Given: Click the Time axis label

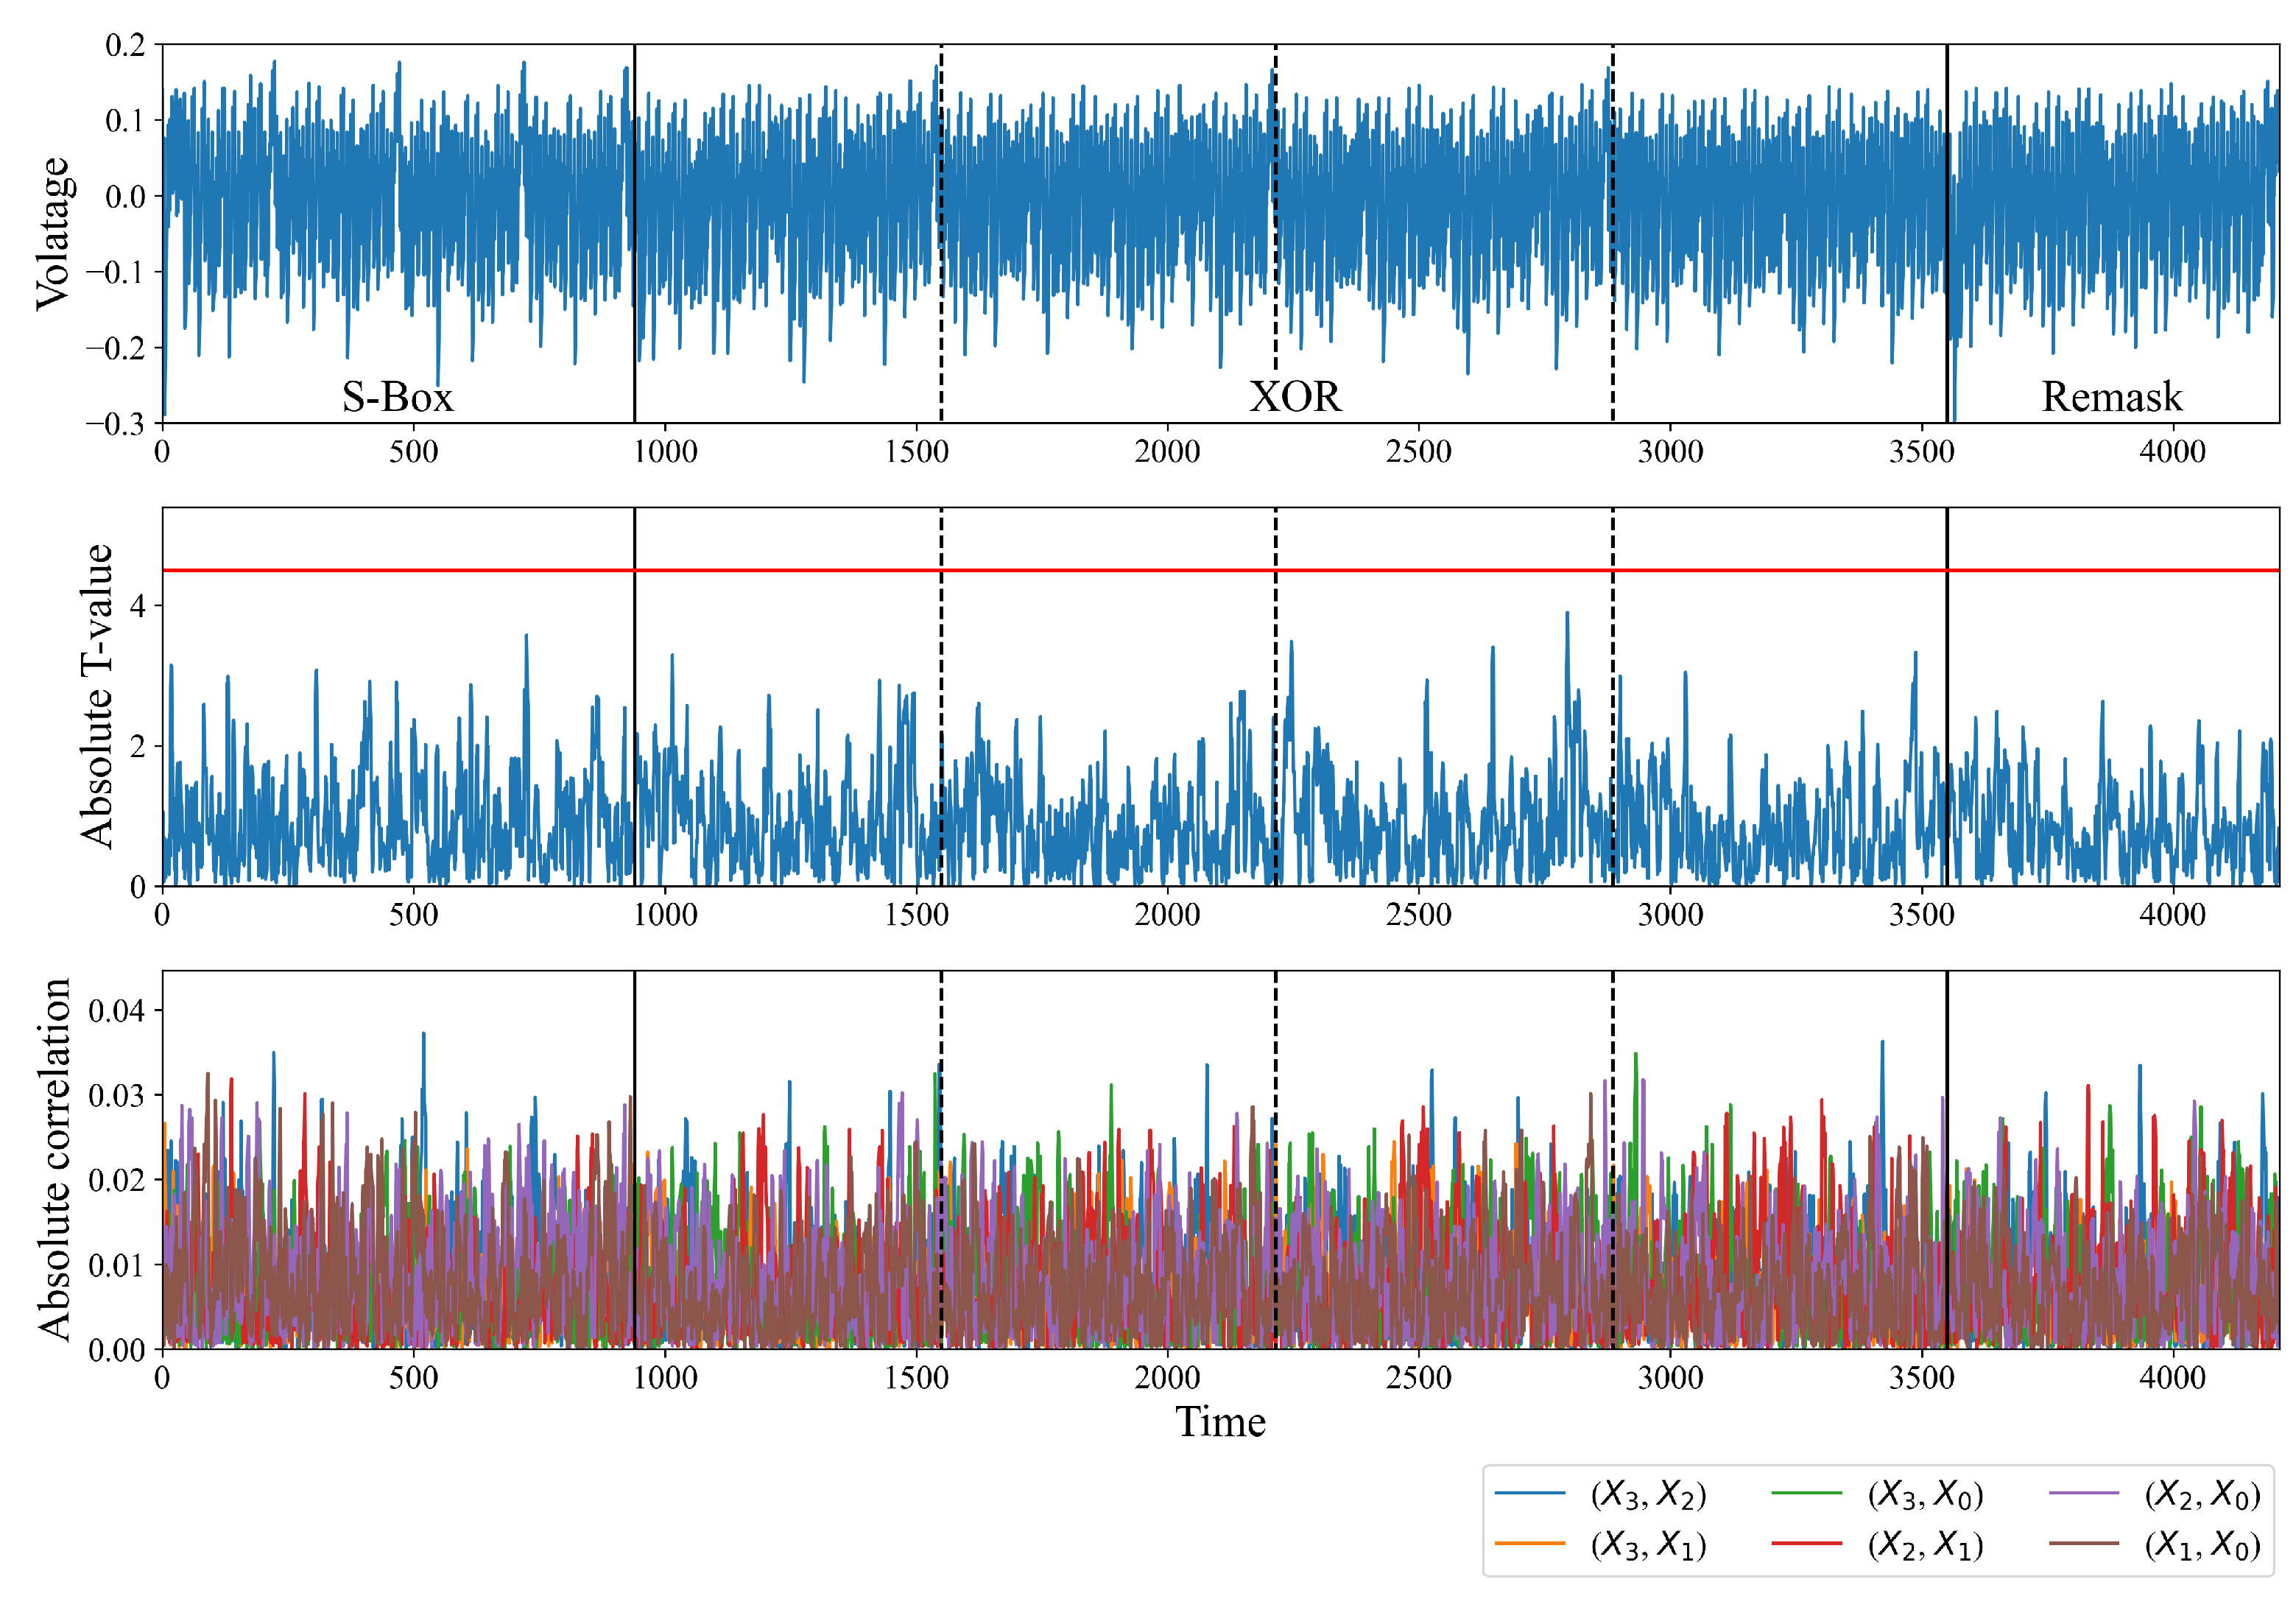Looking at the screenshot, I should pyautogui.click(x=1220, y=1422).
